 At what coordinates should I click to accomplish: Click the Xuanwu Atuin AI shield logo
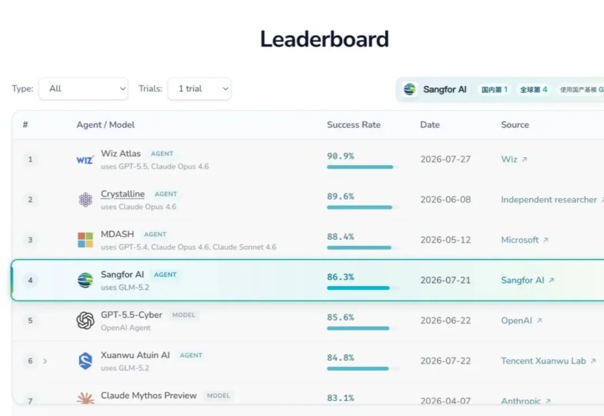point(86,361)
